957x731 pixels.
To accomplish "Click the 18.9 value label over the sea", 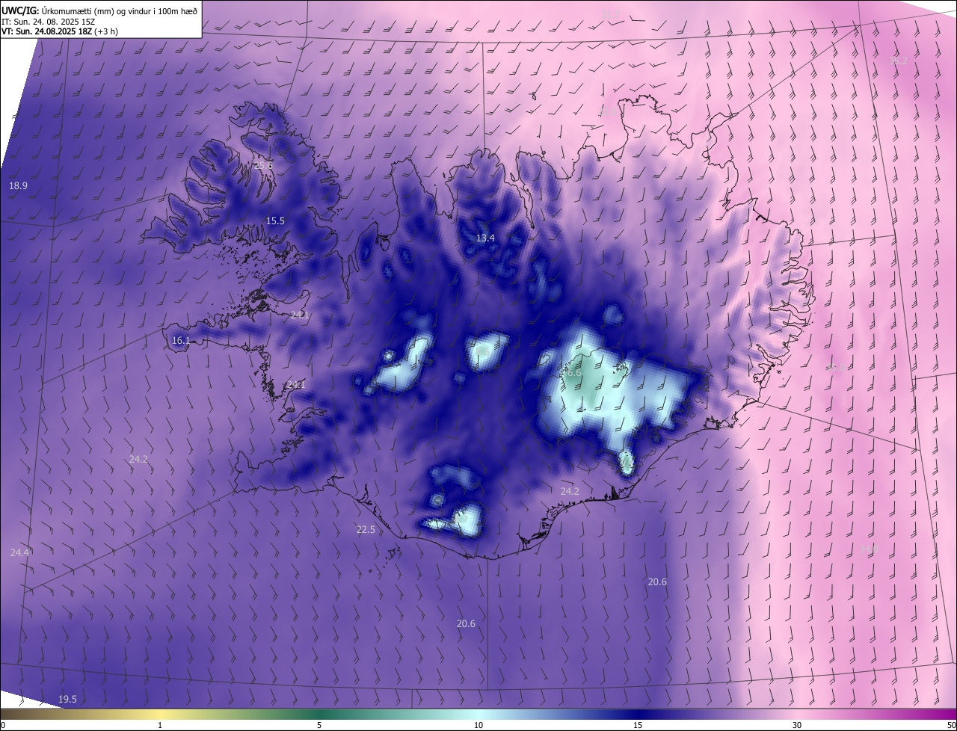I will pyautogui.click(x=18, y=185).
